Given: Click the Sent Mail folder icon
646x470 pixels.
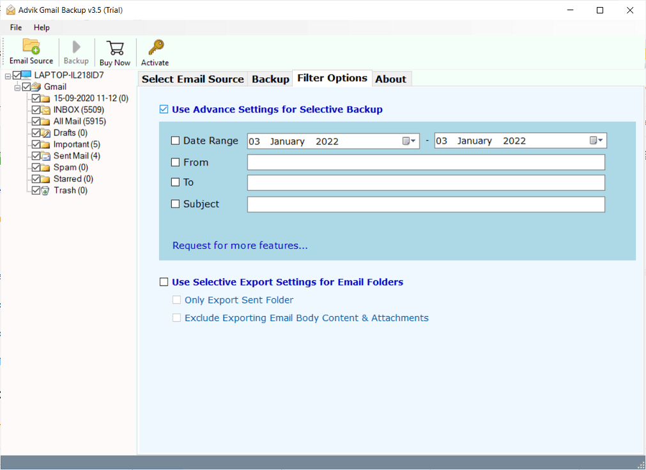Looking at the screenshot, I should (x=46, y=156).
